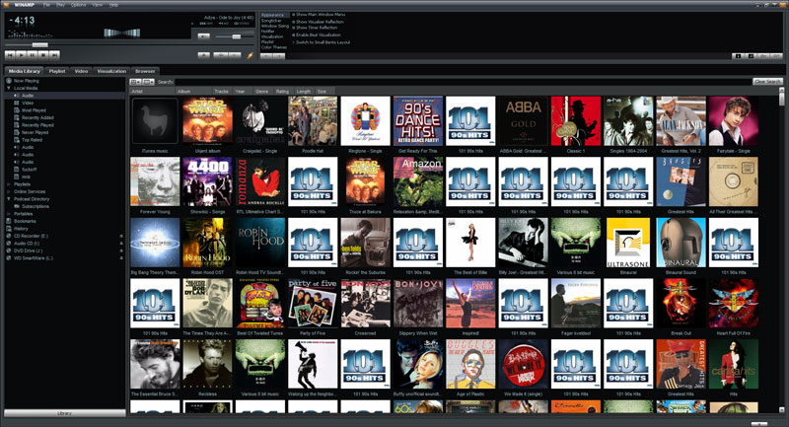Click the Library button at bottom left

65,413
